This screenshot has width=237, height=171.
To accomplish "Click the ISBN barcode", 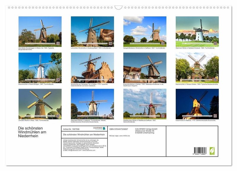I will tap(200, 150).
